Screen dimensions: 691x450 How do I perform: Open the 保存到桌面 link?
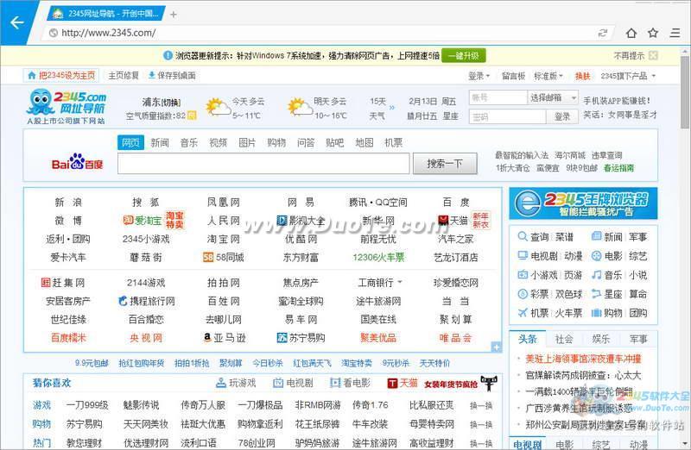click(x=172, y=76)
